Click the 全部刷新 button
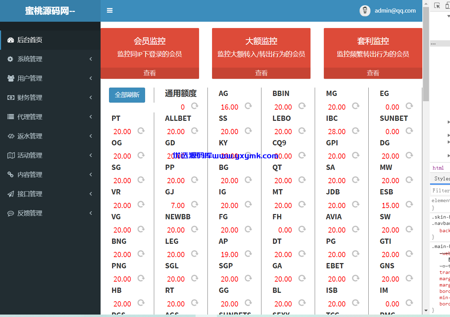This screenshot has height=317, width=450. pos(127,95)
